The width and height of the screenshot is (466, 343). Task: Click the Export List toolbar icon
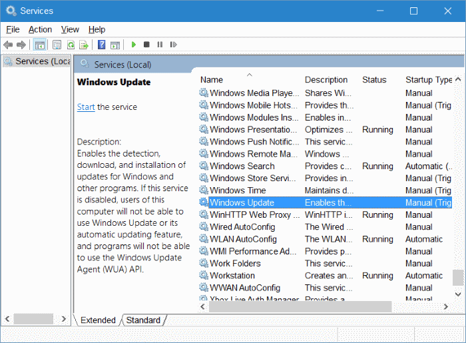click(x=84, y=45)
